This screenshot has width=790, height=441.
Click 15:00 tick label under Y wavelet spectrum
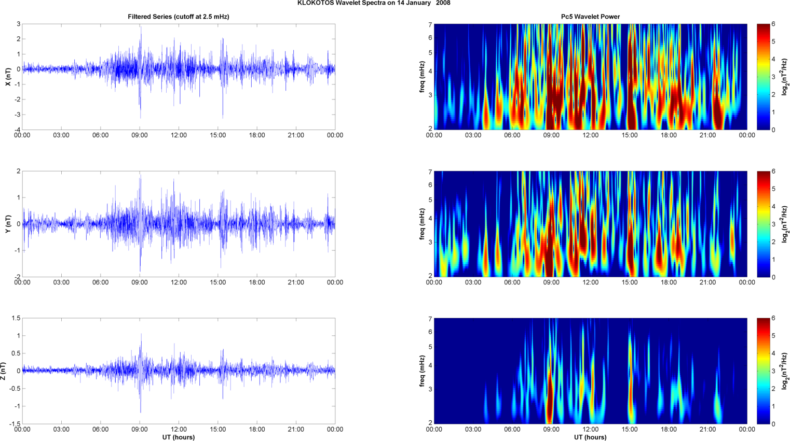point(630,282)
